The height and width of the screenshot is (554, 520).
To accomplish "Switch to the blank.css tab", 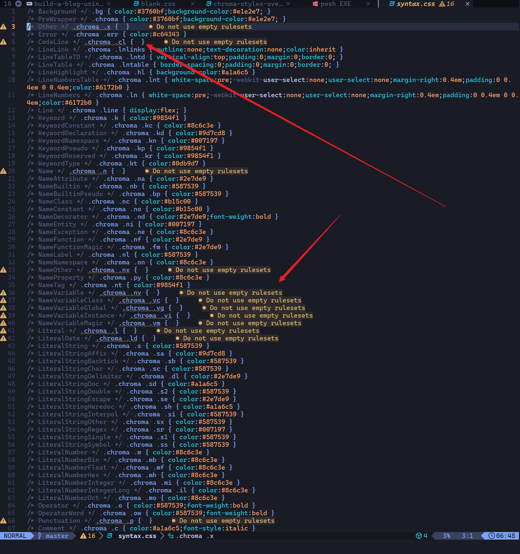I will click(158, 4).
